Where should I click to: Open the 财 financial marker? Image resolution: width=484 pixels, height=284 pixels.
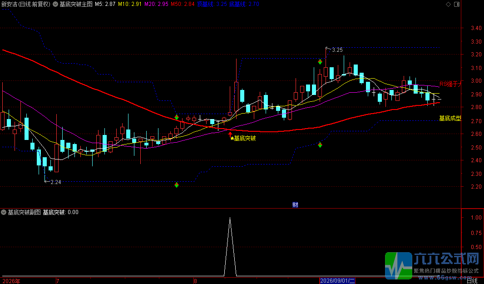click(x=296, y=204)
